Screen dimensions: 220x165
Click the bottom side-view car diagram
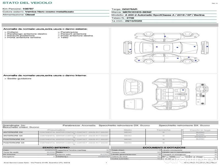[167, 58]
